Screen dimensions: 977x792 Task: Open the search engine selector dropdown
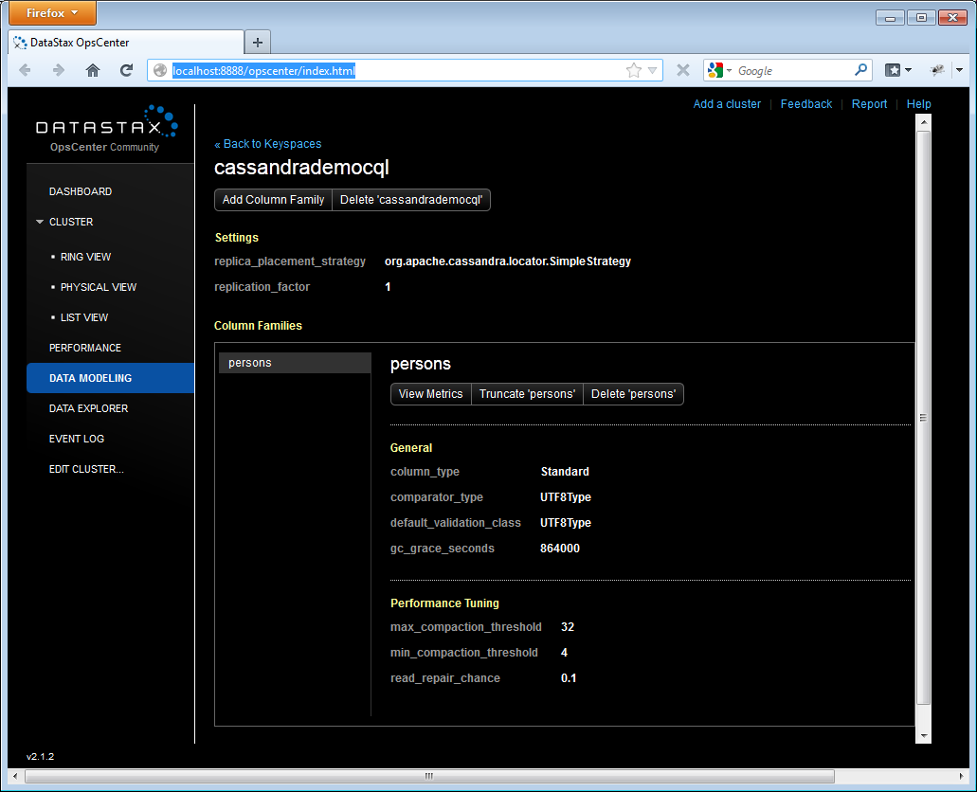pyautogui.click(x=718, y=70)
